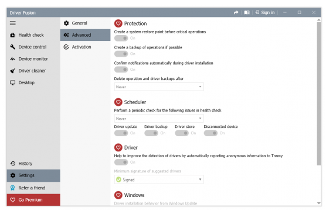Click the vertical scrollbar thumb
Screen dimensions: 326x211
click(x=319, y=94)
